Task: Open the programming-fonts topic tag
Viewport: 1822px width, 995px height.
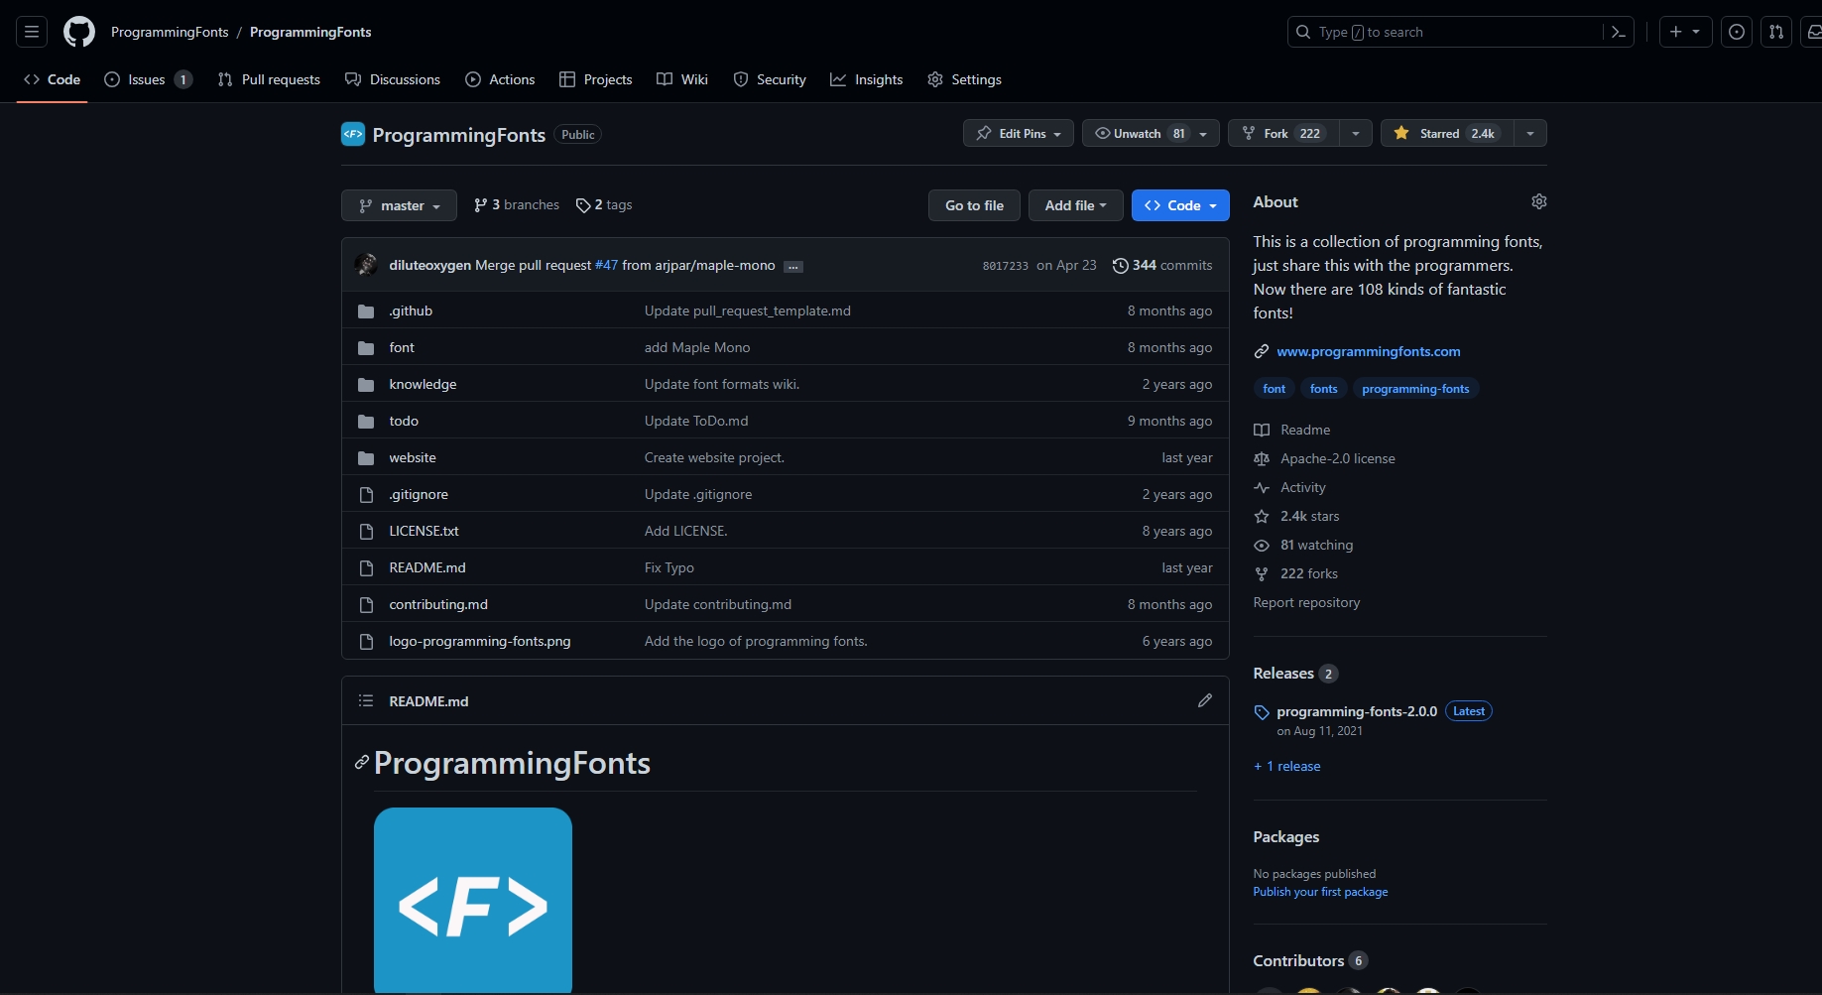Action: [x=1415, y=389]
